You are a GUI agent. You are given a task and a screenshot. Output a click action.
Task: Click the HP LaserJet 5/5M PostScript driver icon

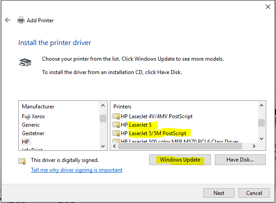116,133
